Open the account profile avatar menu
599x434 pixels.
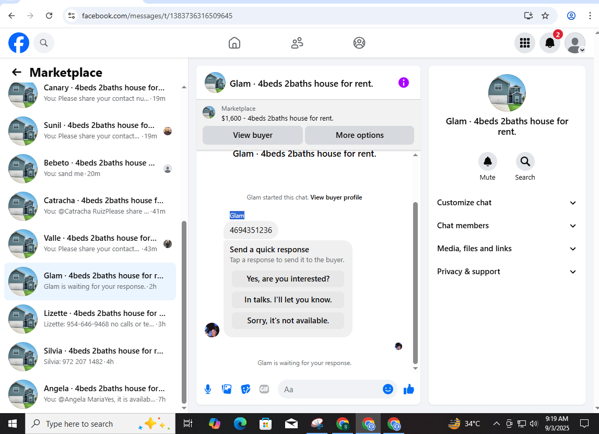pos(575,43)
